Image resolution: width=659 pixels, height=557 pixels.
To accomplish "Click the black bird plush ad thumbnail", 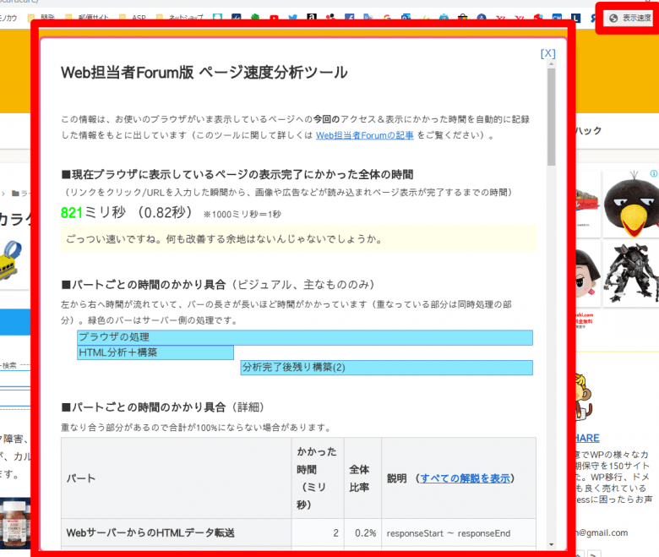I will tap(631, 204).
